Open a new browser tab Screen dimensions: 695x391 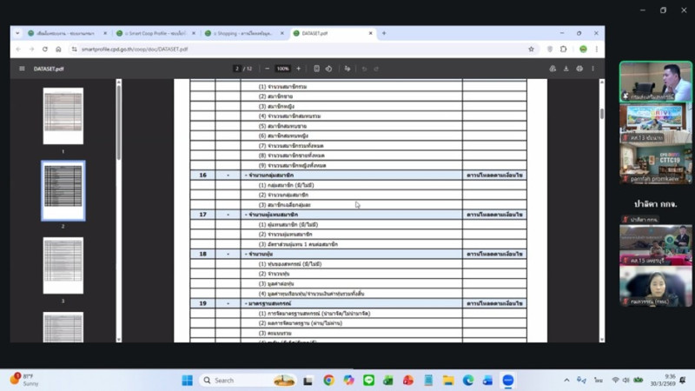384,33
